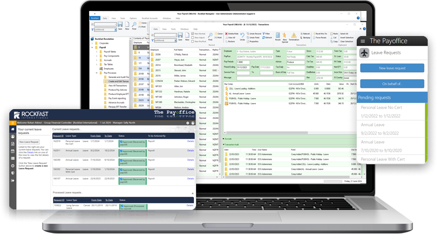This screenshot has height=234, width=437.
Task: Open the Windows tab in Navigator window
Action: (x=167, y=19)
